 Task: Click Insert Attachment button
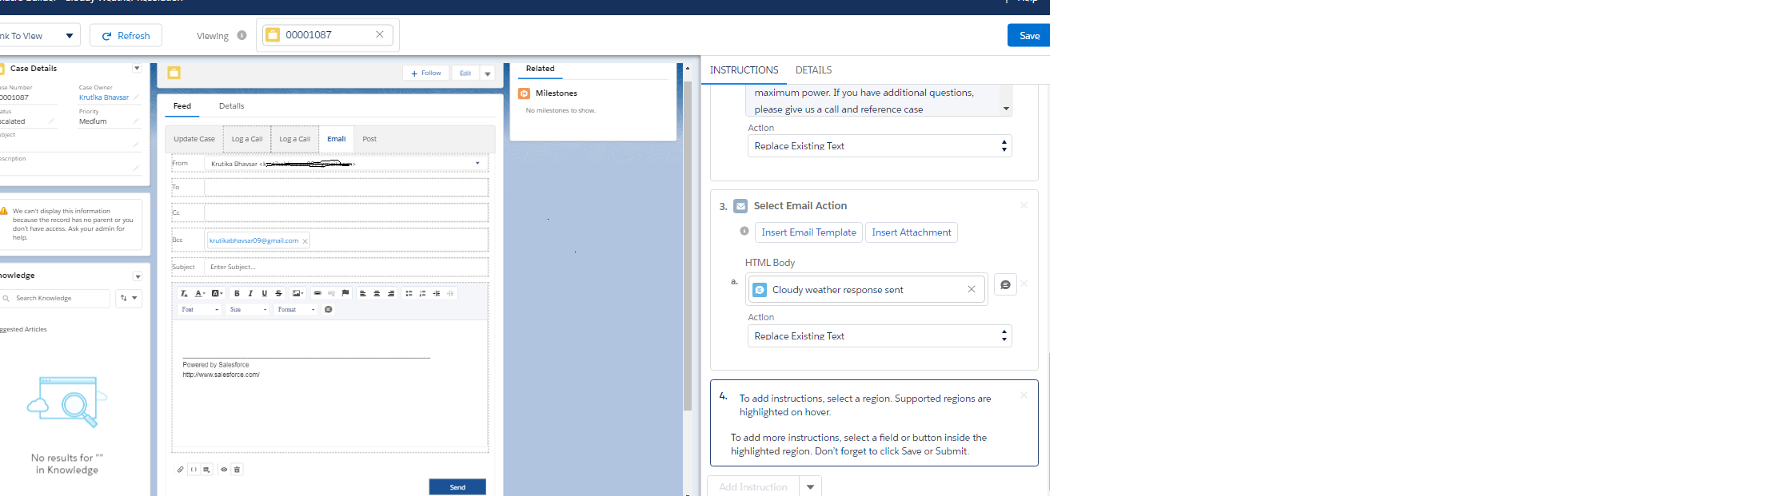point(912,232)
